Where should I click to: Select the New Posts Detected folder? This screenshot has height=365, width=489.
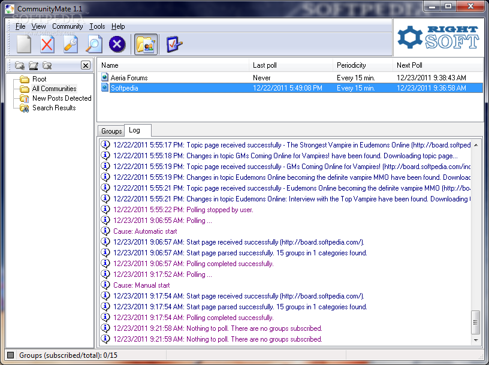pyautogui.click(x=62, y=98)
